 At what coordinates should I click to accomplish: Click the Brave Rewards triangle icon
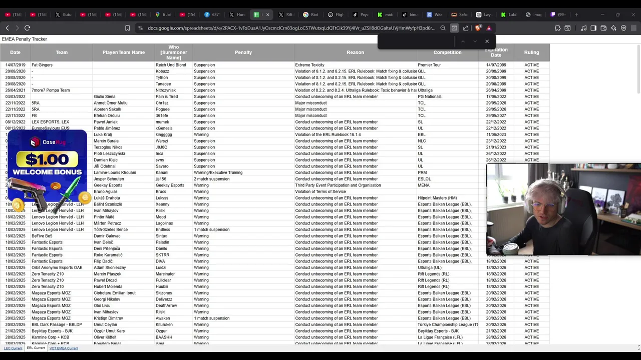(x=489, y=28)
